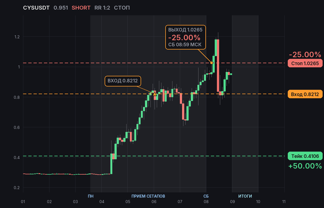This screenshot has height=208, width=324.
Task: Click the 0.951 current price value
Action: tap(61, 8)
